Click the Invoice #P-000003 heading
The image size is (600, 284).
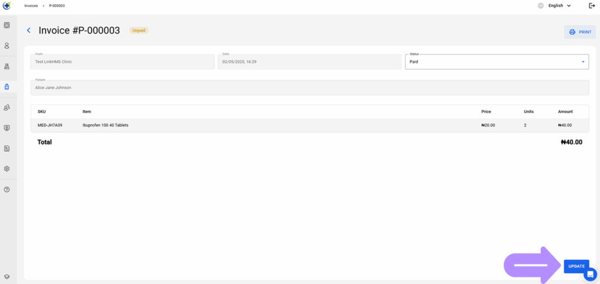click(79, 30)
